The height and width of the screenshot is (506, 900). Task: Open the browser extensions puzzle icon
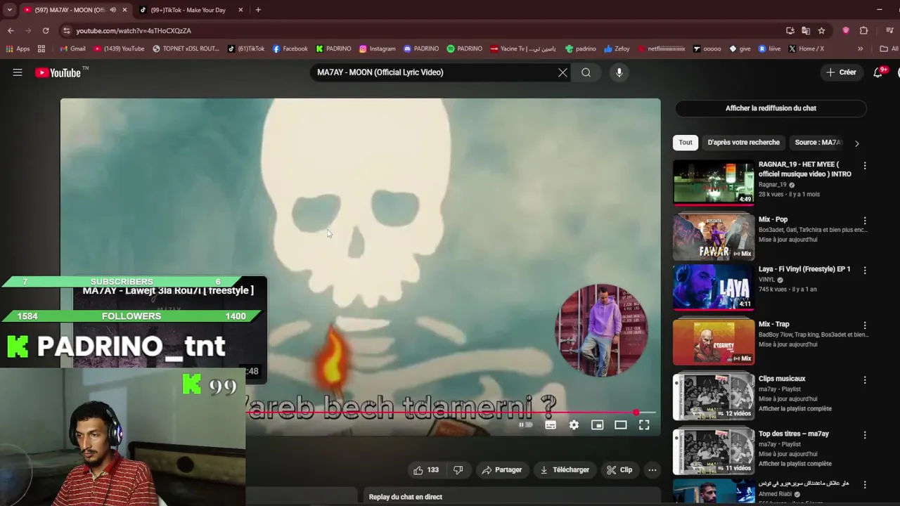(x=863, y=31)
